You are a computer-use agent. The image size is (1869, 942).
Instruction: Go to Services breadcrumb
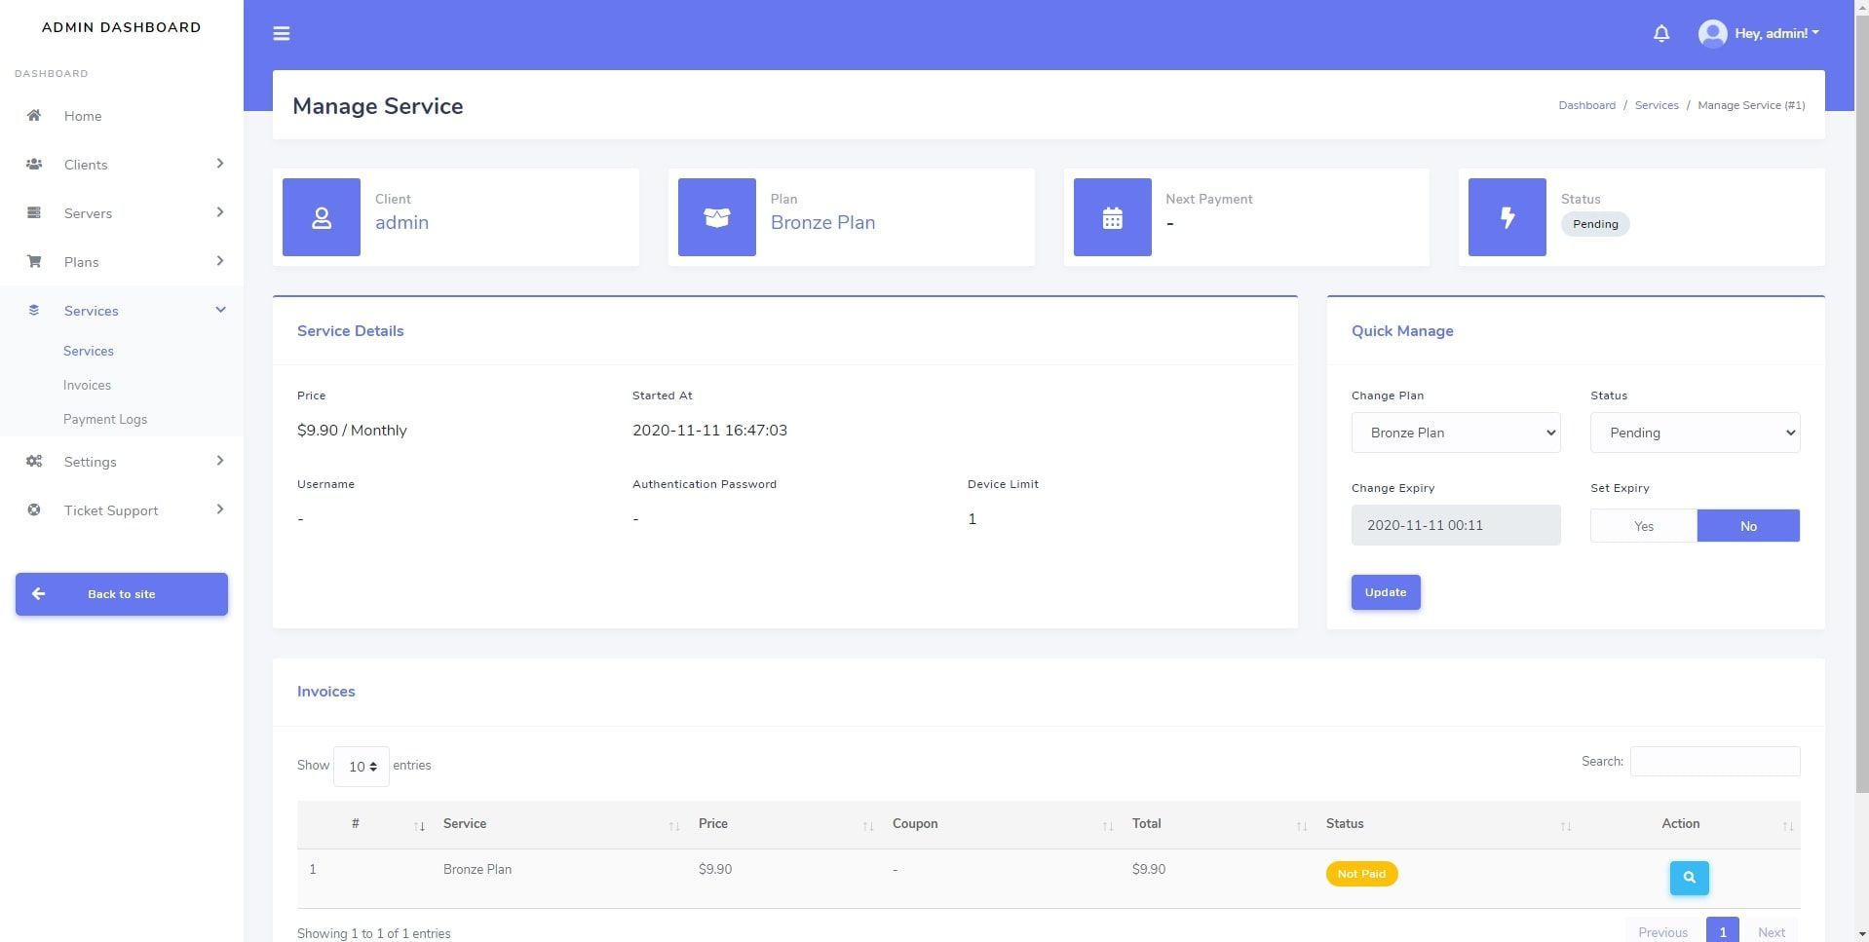(1657, 105)
